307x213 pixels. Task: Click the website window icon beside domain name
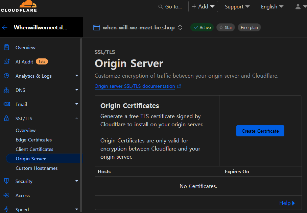point(96,28)
